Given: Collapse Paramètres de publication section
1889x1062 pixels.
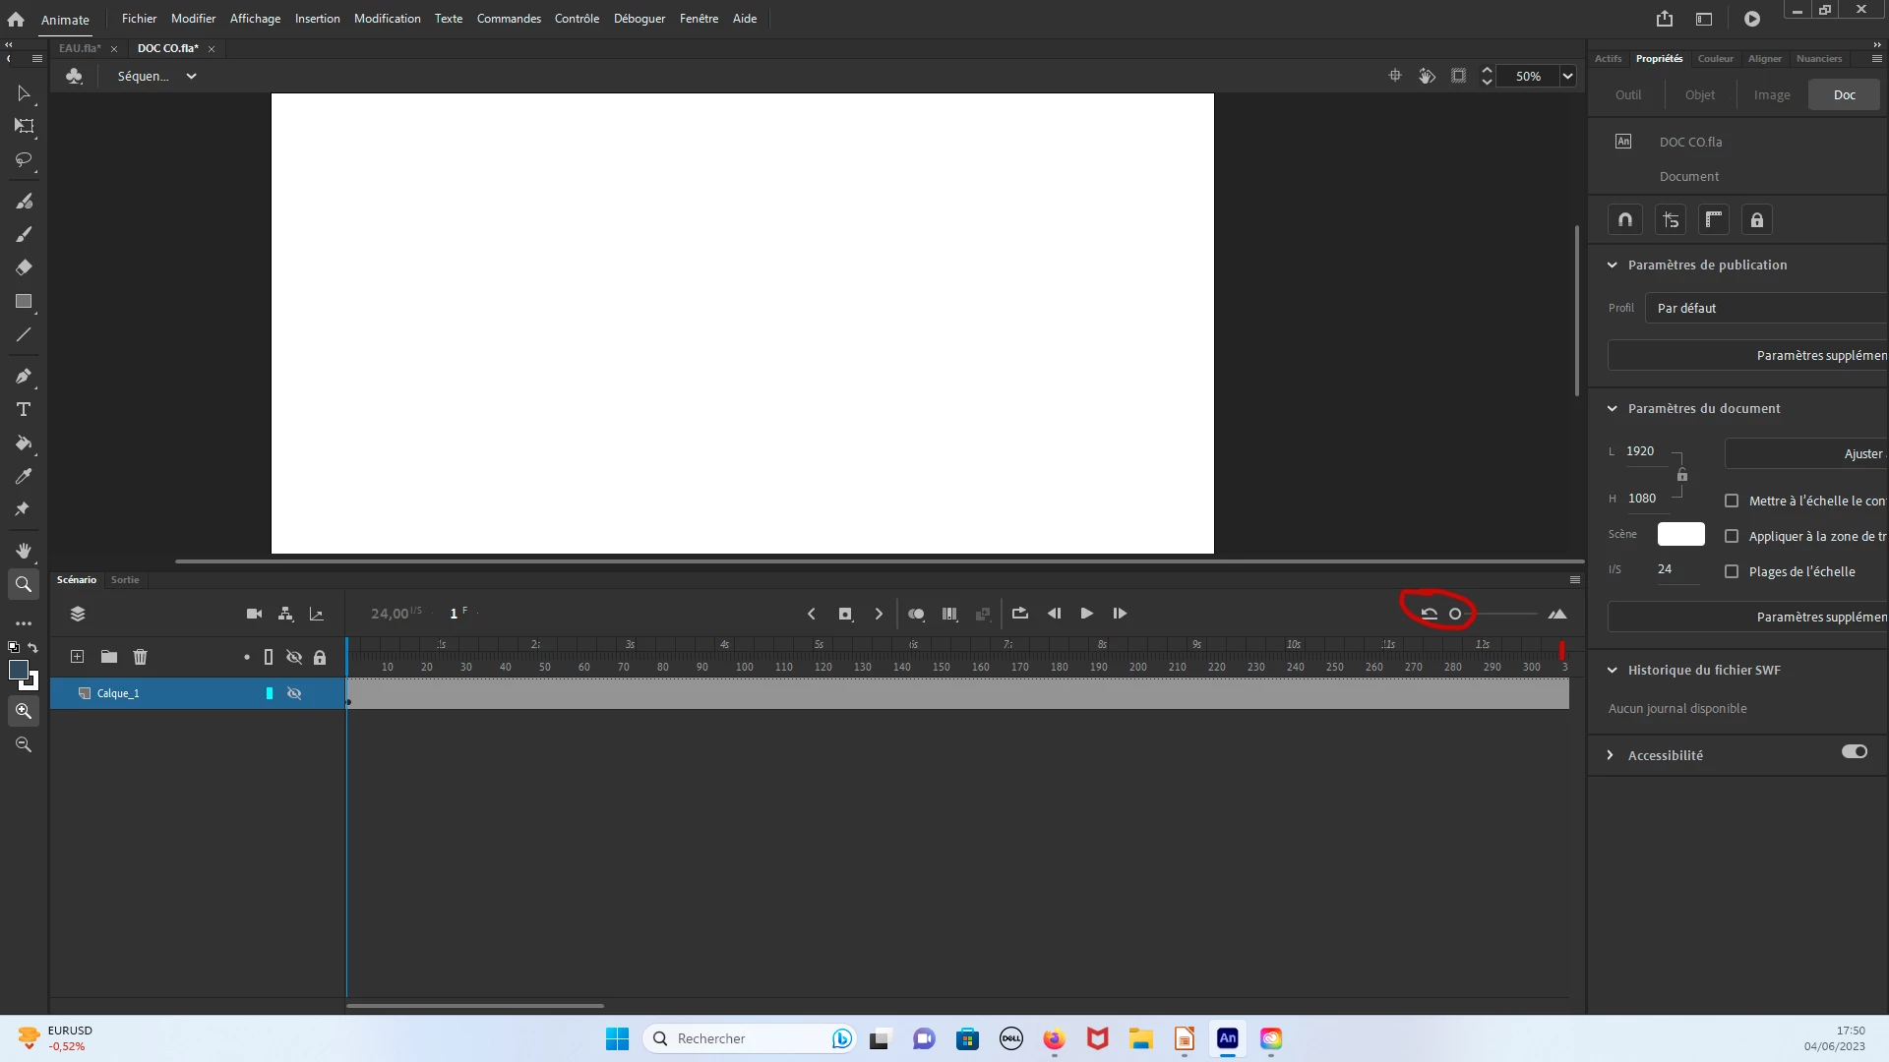Looking at the screenshot, I should [x=1612, y=265].
